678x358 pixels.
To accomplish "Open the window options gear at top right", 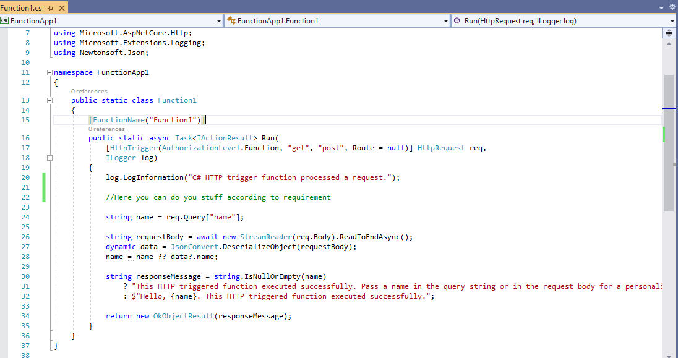I will (672, 6).
